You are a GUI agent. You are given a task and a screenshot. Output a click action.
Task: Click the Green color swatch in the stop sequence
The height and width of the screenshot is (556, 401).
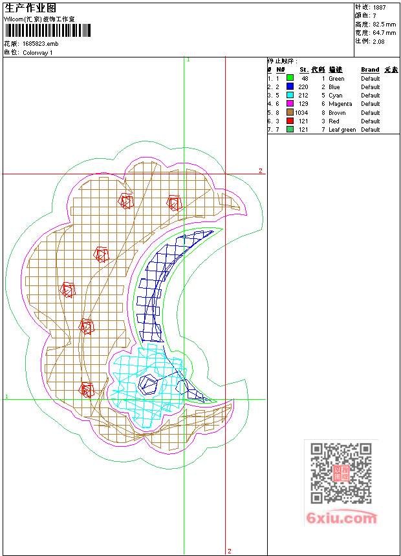290,77
